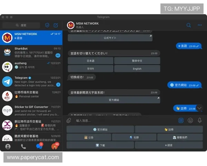Click the paperclip attach file icon
Viewport: 207px width, 166px height.
tap(69, 120)
